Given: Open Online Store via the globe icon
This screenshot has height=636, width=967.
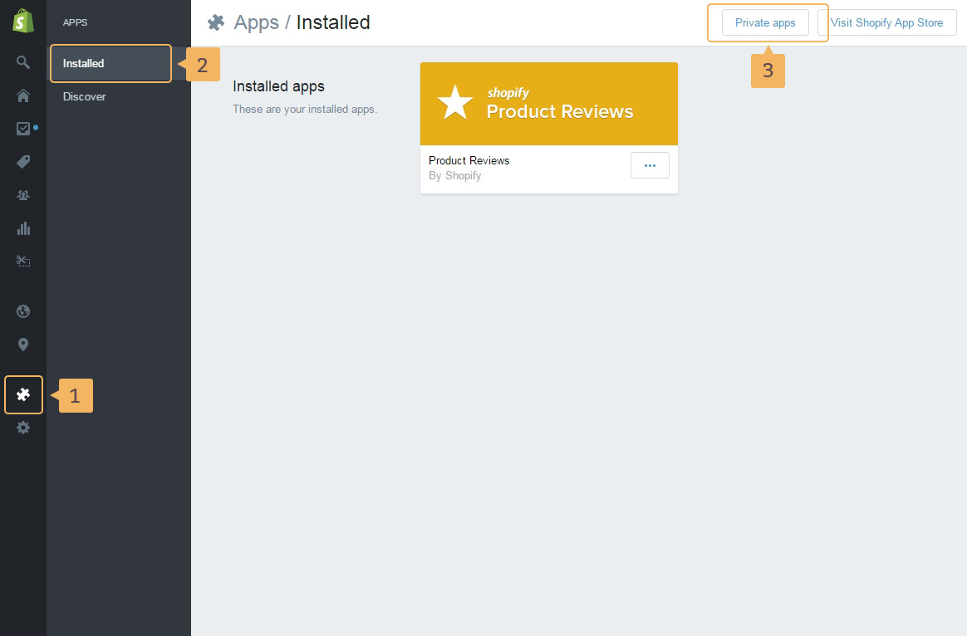Looking at the screenshot, I should click(23, 311).
